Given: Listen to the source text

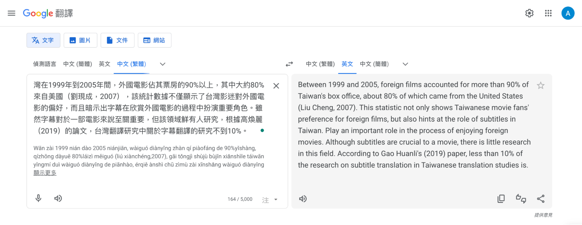Looking at the screenshot, I should [x=58, y=199].
